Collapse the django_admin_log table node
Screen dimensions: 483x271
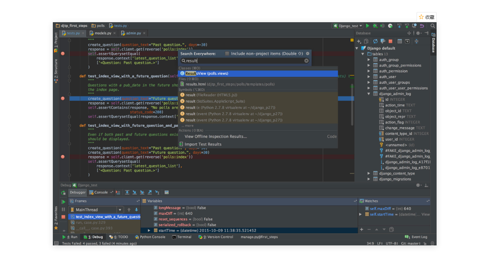click(369, 94)
